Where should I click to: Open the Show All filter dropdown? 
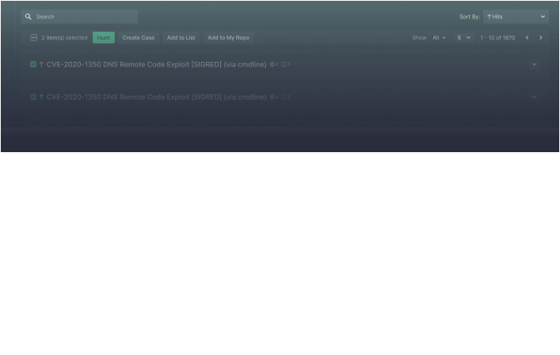point(439,38)
